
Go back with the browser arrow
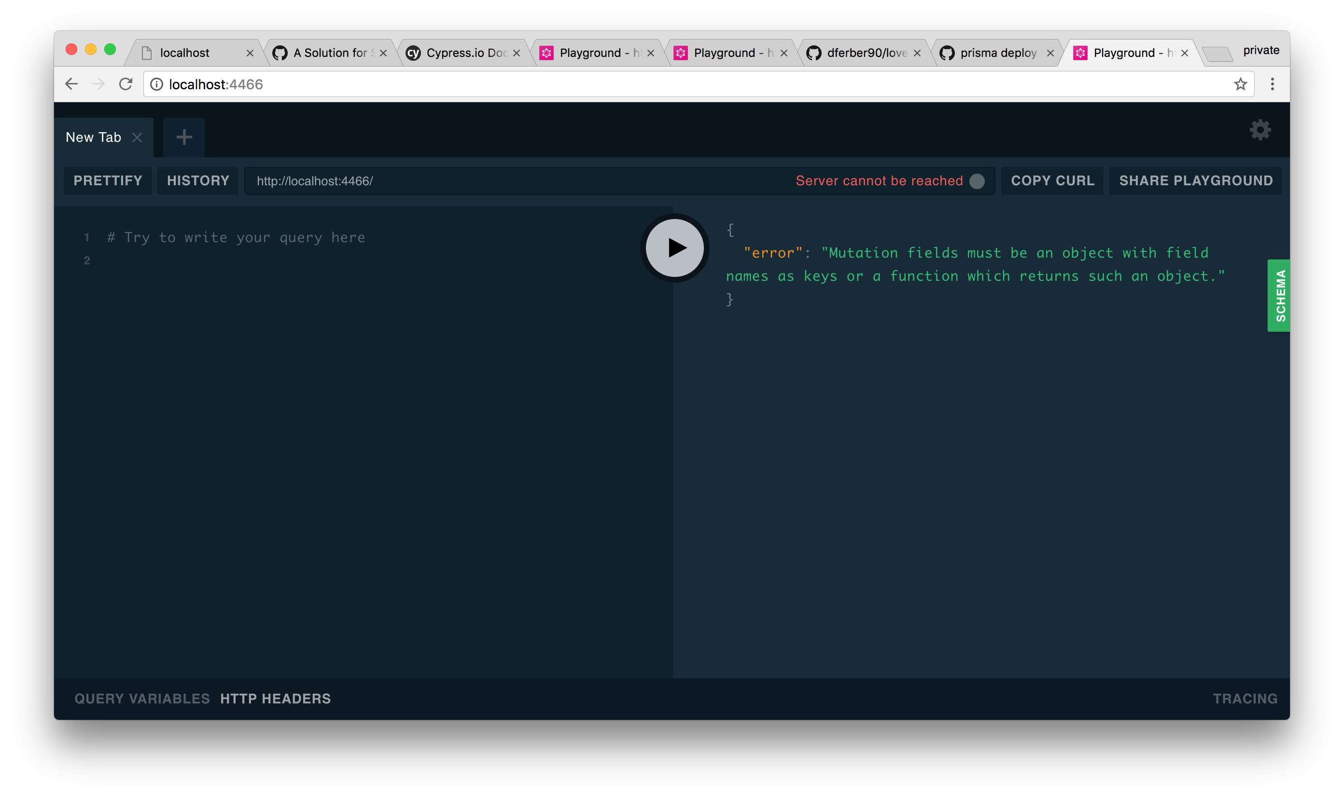click(x=71, y=84)
